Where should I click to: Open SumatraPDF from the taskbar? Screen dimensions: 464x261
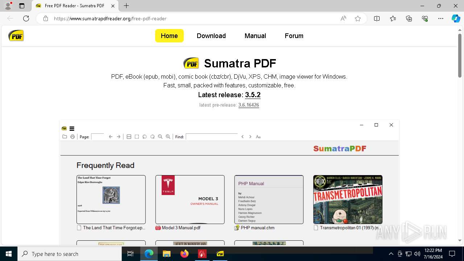220,254
